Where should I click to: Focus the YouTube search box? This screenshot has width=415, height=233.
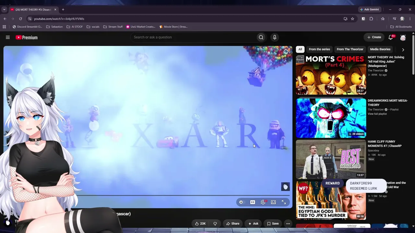point(193,37)
